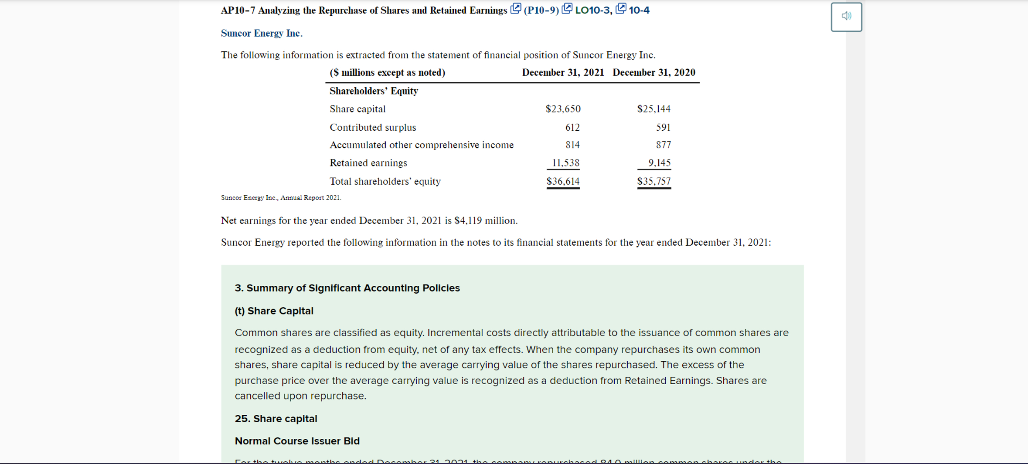The width and height of the screenshot is (1028, 464).
Task: Click the 591 contributed surplus value
Action: tap(663, 127)
